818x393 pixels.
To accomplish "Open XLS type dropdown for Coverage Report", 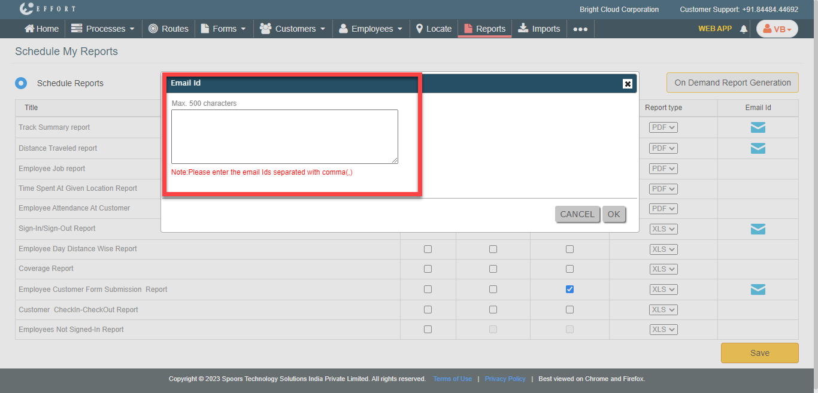I will pos(663,269).
